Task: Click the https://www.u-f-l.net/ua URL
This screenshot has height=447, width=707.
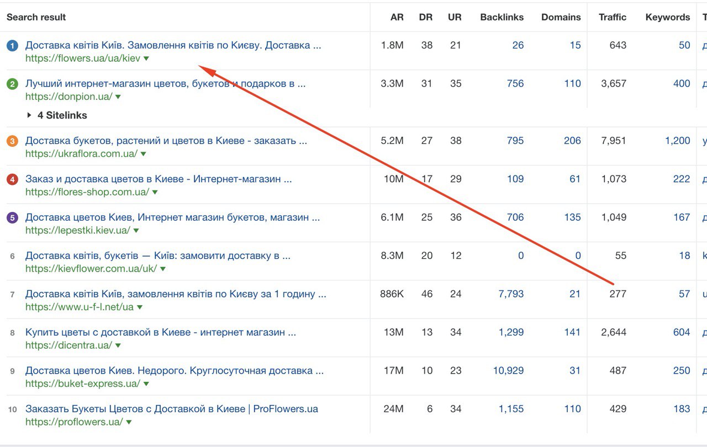Action: 80,307
